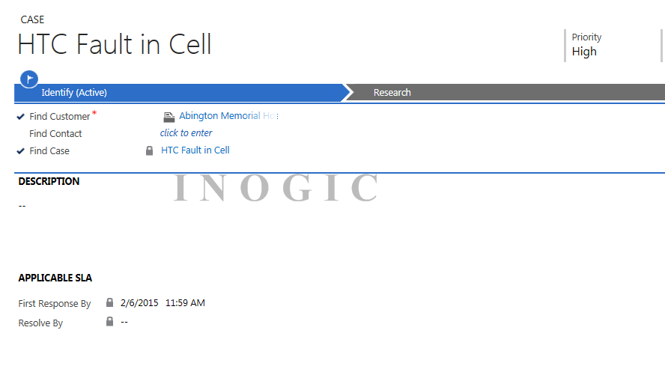Image resolution: width=665 pixels, height=366 pixels.
Task: Click the HTC Fault in Cell page title
Action: pos(115,44)
